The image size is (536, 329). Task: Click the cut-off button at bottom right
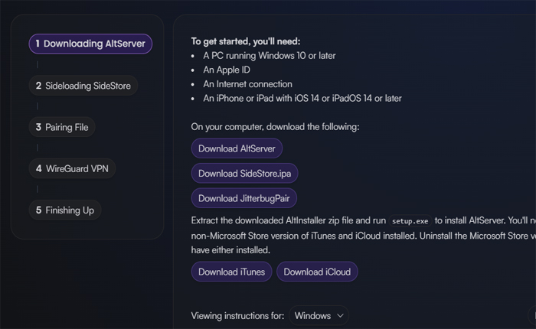pos(532,315)
